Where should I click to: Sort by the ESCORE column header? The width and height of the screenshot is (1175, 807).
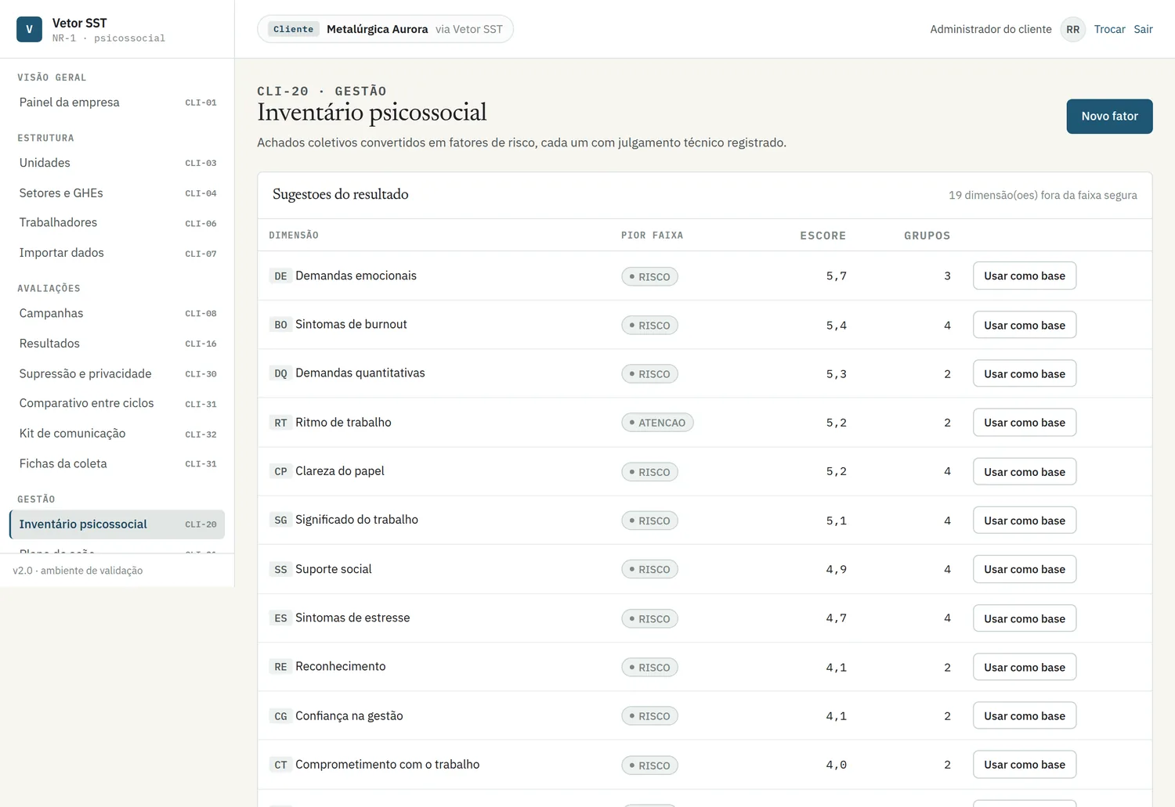click(x=822, y=235)
